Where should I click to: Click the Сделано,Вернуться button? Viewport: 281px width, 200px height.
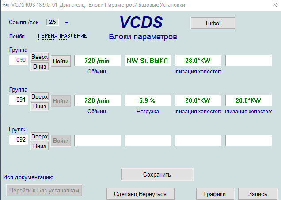click(140, 194)
